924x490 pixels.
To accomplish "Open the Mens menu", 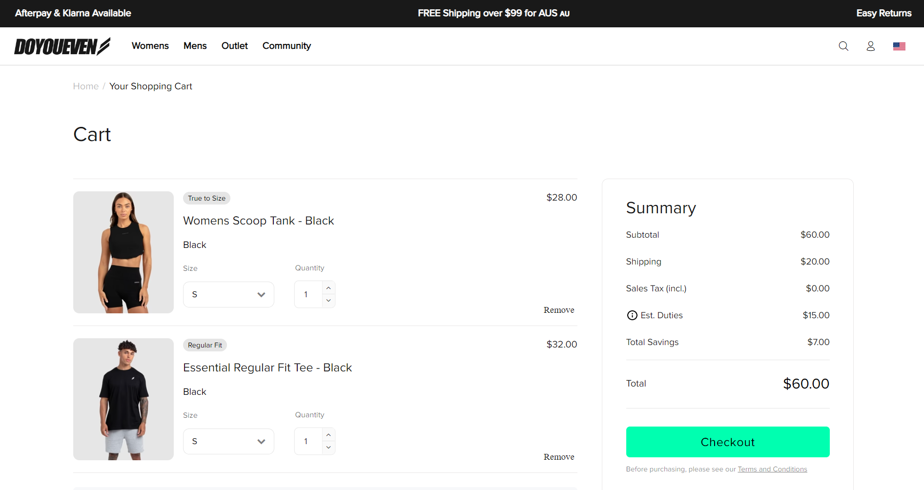I will tap(195, 46).
